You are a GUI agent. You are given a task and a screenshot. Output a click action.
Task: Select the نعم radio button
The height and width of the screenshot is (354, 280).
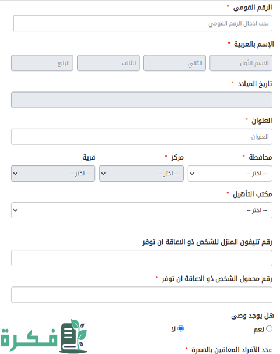[x=269, y=328]
